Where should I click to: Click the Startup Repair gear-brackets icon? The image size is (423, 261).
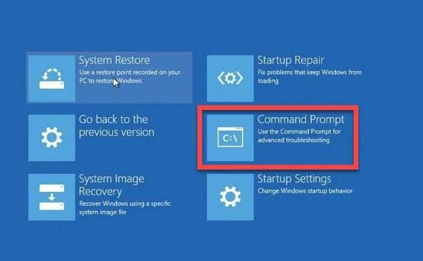coord(230,79)
